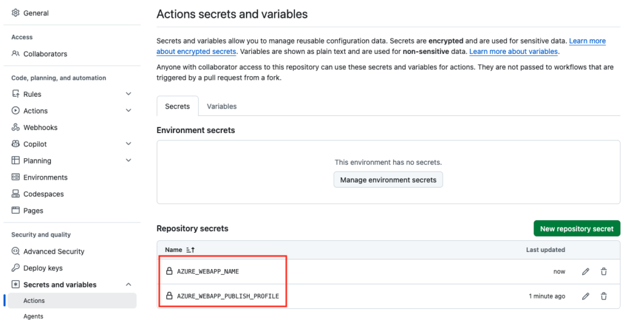Open the Codespaces settings page
The height and width of the screenshot is (320, 628).
point(44,194)
